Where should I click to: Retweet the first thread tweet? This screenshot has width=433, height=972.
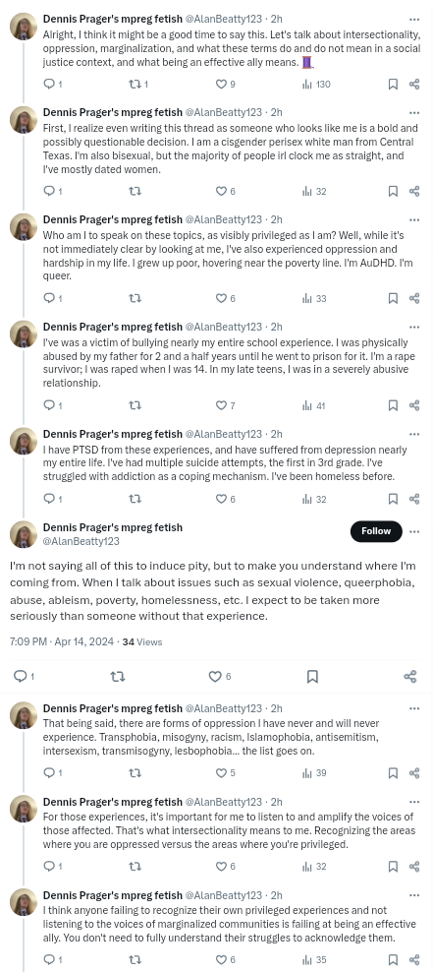click(x=137, y=85)
